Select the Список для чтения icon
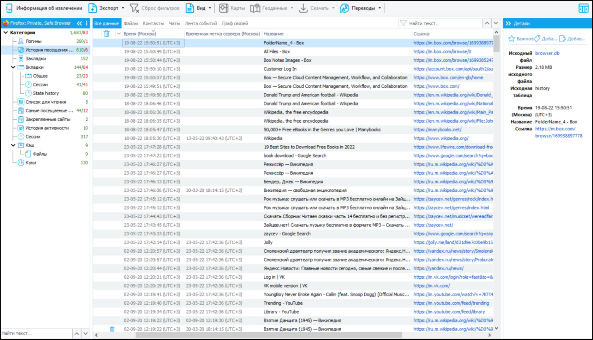Screen dimensions: 593x340 tap(21, 102)
